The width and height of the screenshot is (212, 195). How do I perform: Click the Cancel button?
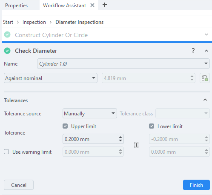(x=19, y=185)
